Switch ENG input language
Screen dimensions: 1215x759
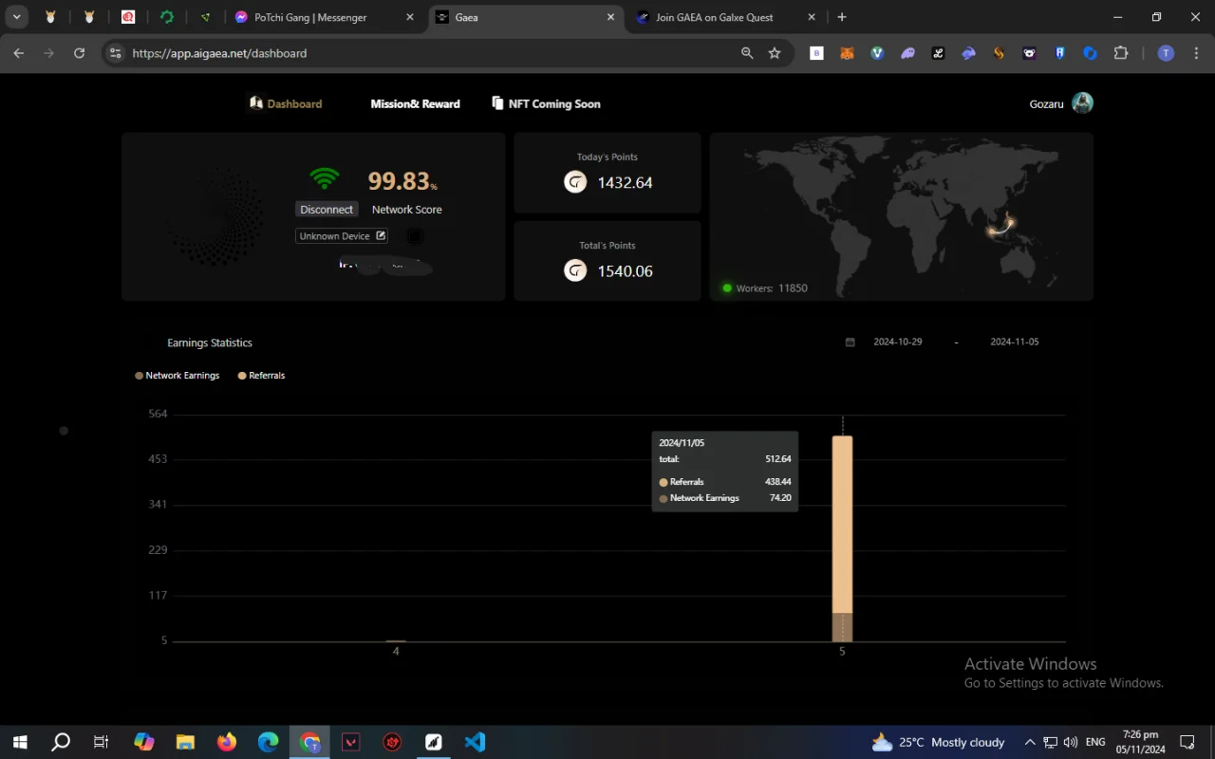coord(1095,742)
